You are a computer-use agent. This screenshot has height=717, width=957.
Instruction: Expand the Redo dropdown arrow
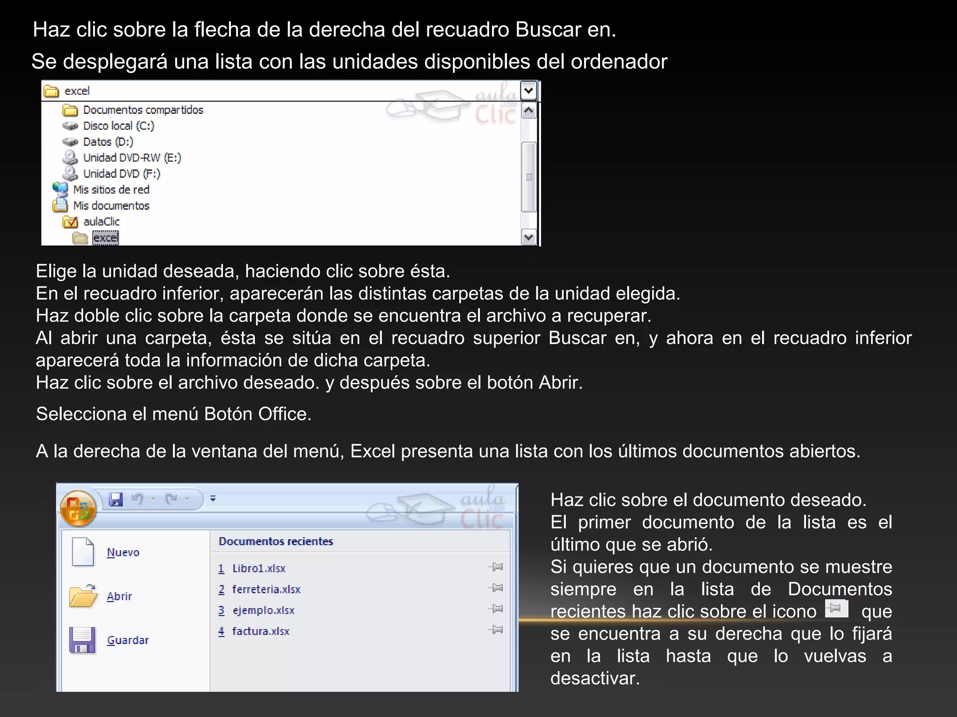(x=187, y=499)
